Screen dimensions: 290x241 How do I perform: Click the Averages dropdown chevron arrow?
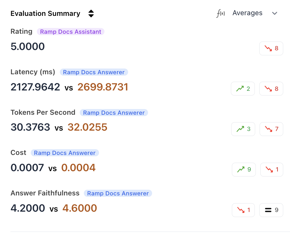click(x=274, y=13)
